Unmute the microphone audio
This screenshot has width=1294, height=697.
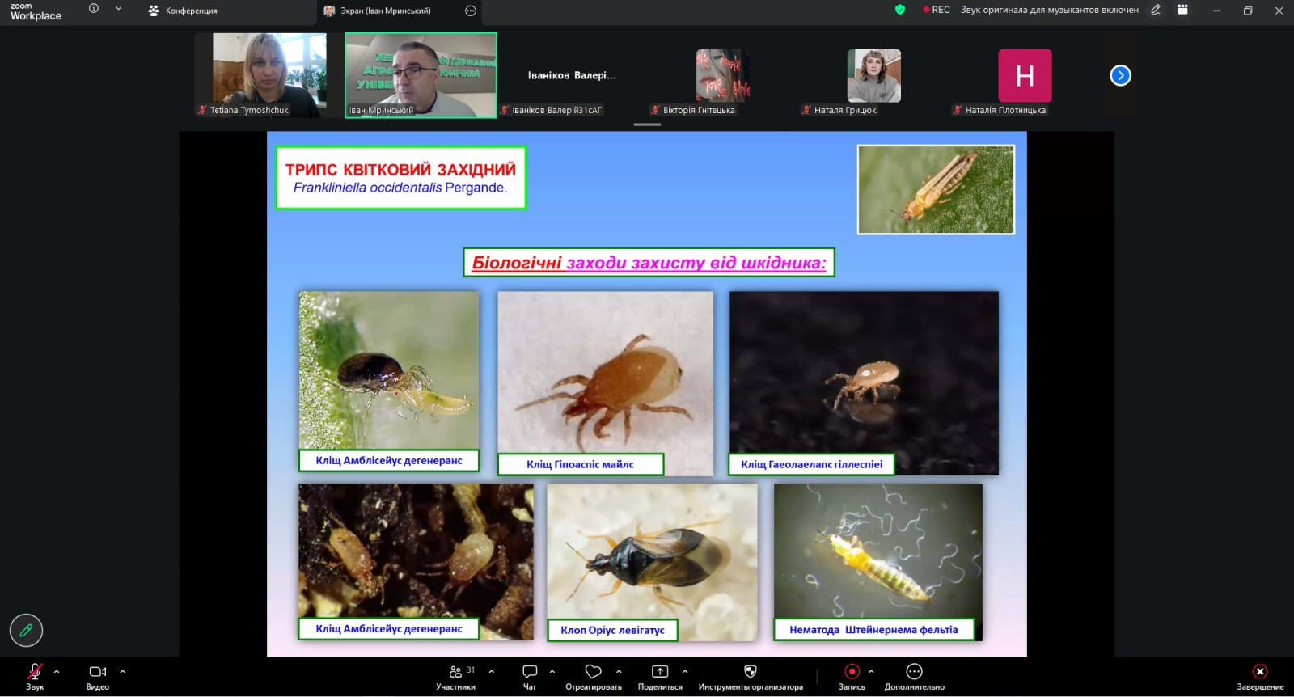[x=35, y=676]
